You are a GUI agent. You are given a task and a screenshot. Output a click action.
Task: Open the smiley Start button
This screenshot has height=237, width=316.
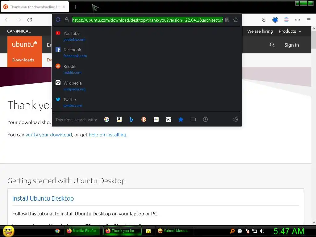coord(8,231)
